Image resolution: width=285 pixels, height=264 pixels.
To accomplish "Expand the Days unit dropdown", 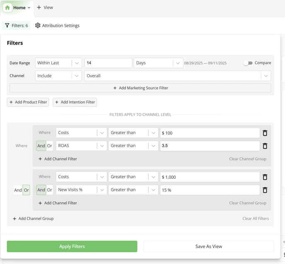I will (x=158, y=63).
